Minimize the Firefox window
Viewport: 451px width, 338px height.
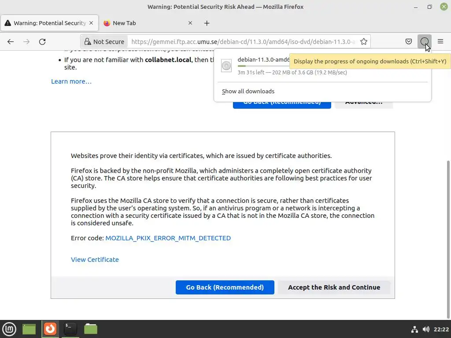point(416,7)
